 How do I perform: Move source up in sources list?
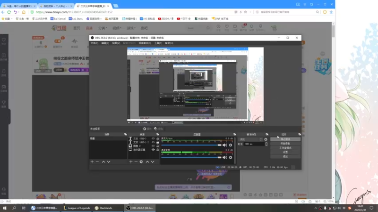pyautogui.click(x=147, y=162)
